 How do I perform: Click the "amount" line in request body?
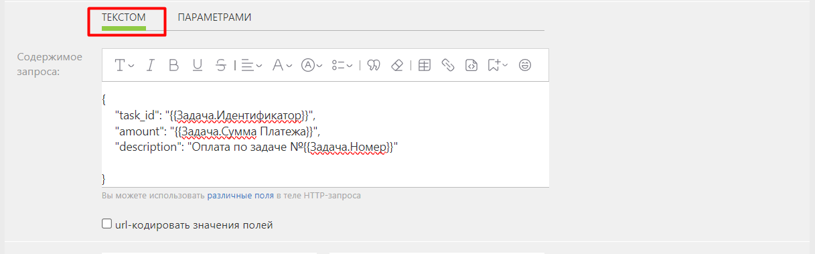click(218, 131)
